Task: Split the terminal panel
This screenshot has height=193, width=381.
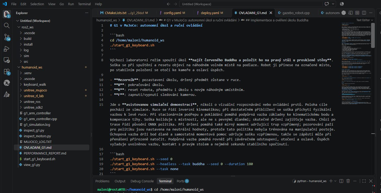Action: pyautogui.click(x=342, y=181)
